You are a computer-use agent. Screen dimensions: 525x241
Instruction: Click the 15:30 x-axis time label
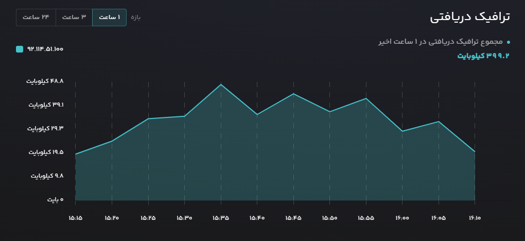pyautogui.click(x=184, y=218)
